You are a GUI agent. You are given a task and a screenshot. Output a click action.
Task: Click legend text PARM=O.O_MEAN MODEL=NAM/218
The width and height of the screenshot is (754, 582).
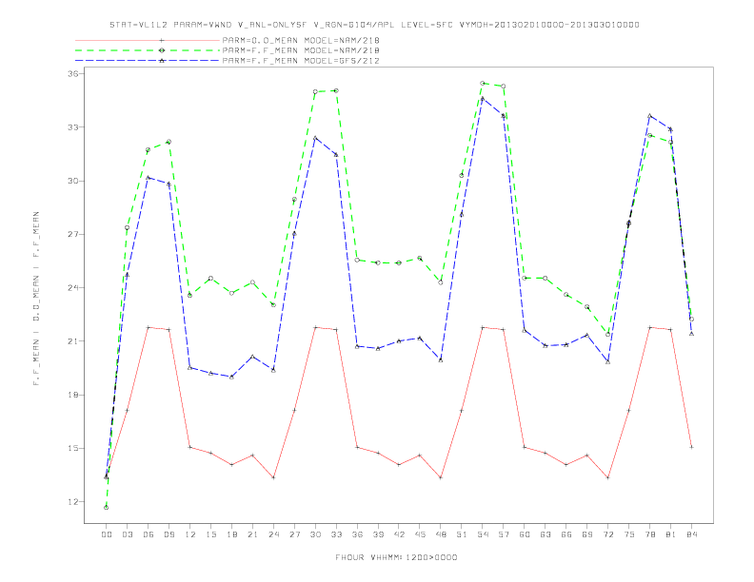point(301,40)
